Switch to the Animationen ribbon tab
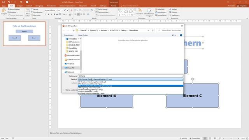The image size is (249, 140). pos(51,6)
